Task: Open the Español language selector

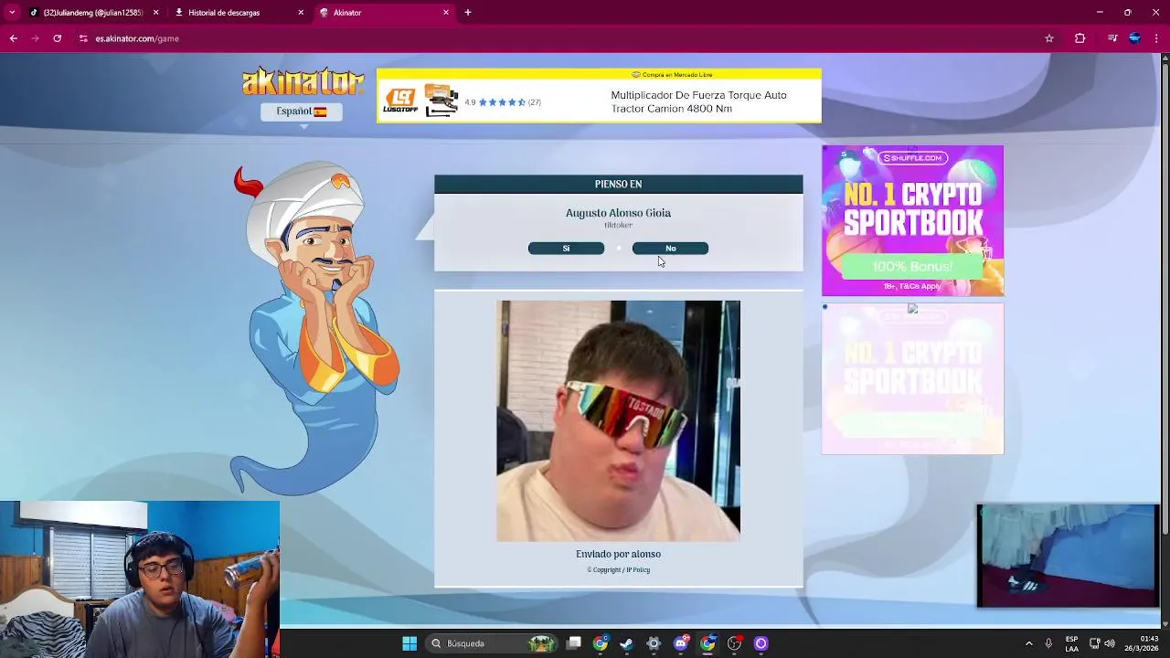Action: point(302,111)
